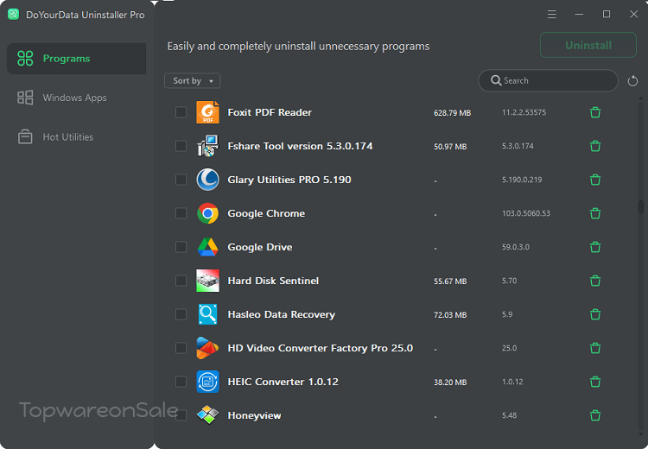Click version number 11.2.2.53575
This screenshot has height=449, width=648.
pyautogui.click(x=524, y=112)
